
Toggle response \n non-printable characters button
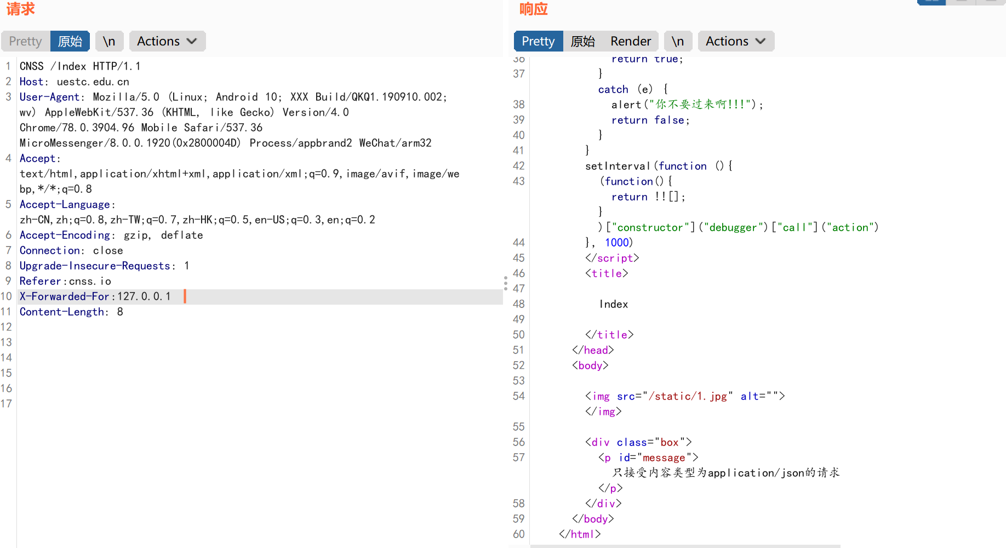[x=678, y=41]
